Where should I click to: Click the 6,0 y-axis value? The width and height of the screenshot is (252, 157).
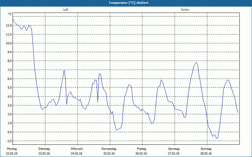9,79
